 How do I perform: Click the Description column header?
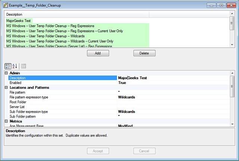point(77,15)
